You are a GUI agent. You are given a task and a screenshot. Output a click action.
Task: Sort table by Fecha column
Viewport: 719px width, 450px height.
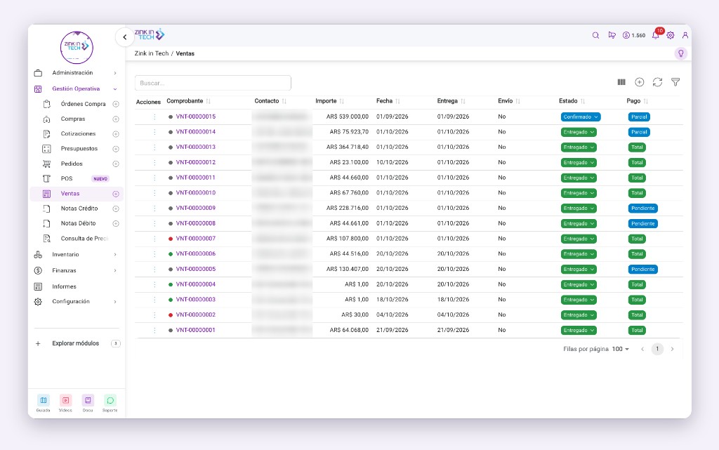pos(397,101)
